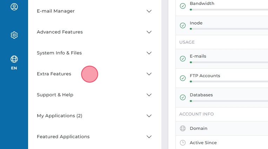268x149 pixels.
Task: Click the Databases usage label
Action: (x=201, y=95)
